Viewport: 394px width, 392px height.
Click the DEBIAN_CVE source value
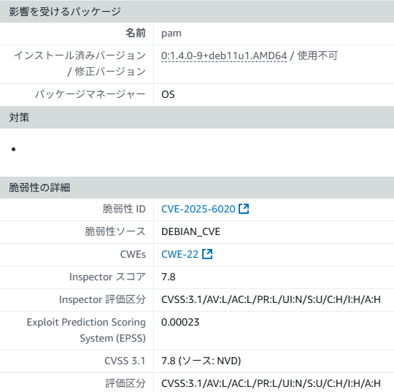click(x=190, y=231)
